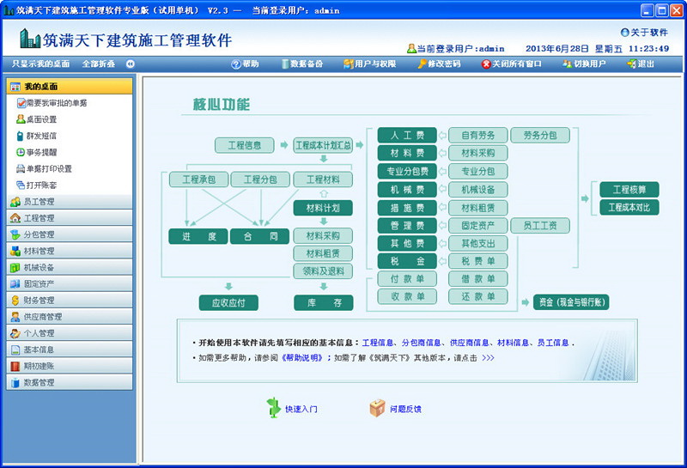Click 工程成本对比 button

(629, 207)
